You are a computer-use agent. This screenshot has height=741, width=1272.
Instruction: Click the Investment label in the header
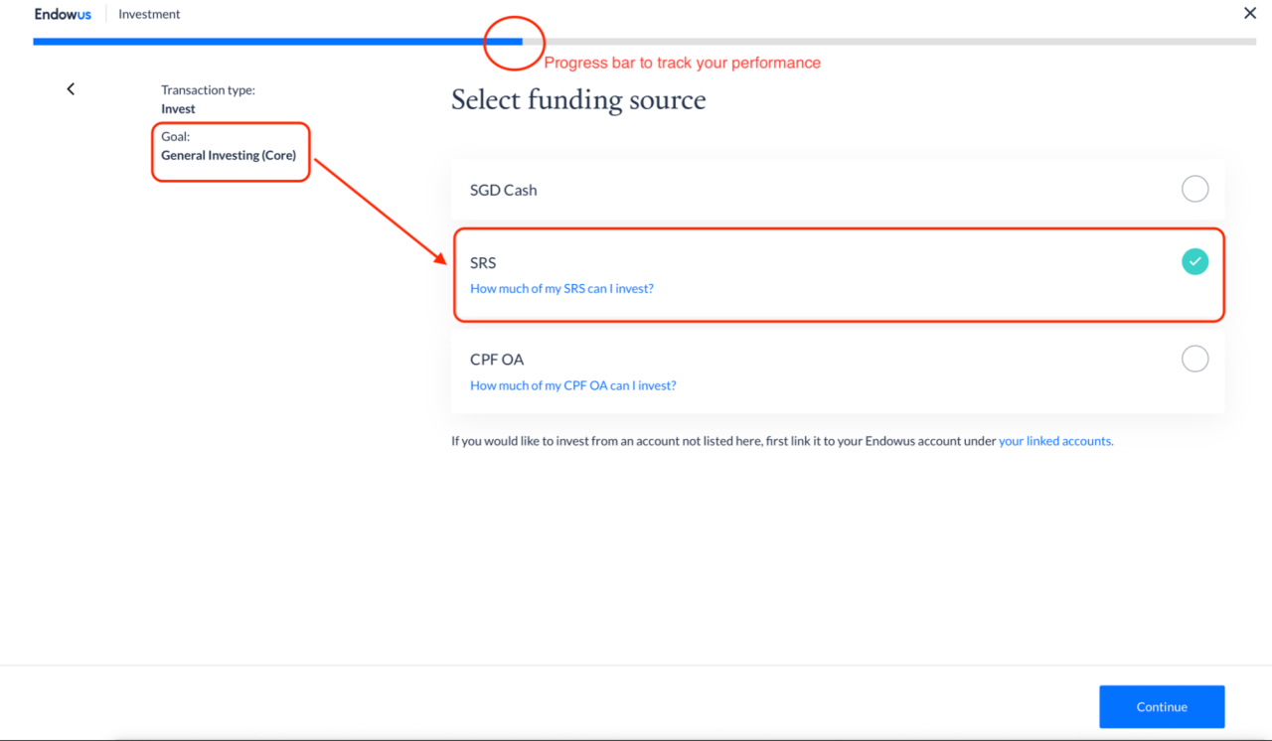point(149,14)
